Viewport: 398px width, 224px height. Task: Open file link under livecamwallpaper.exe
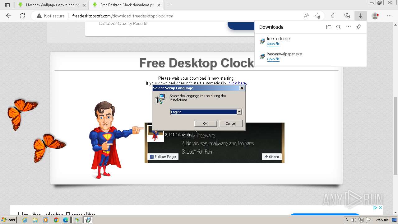[x=273, y=59]
